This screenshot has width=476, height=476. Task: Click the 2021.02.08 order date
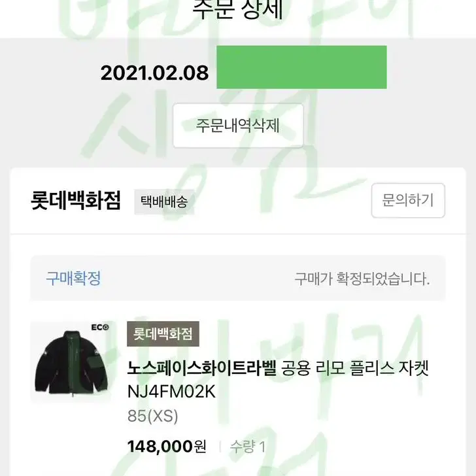[x=154, y=73]
